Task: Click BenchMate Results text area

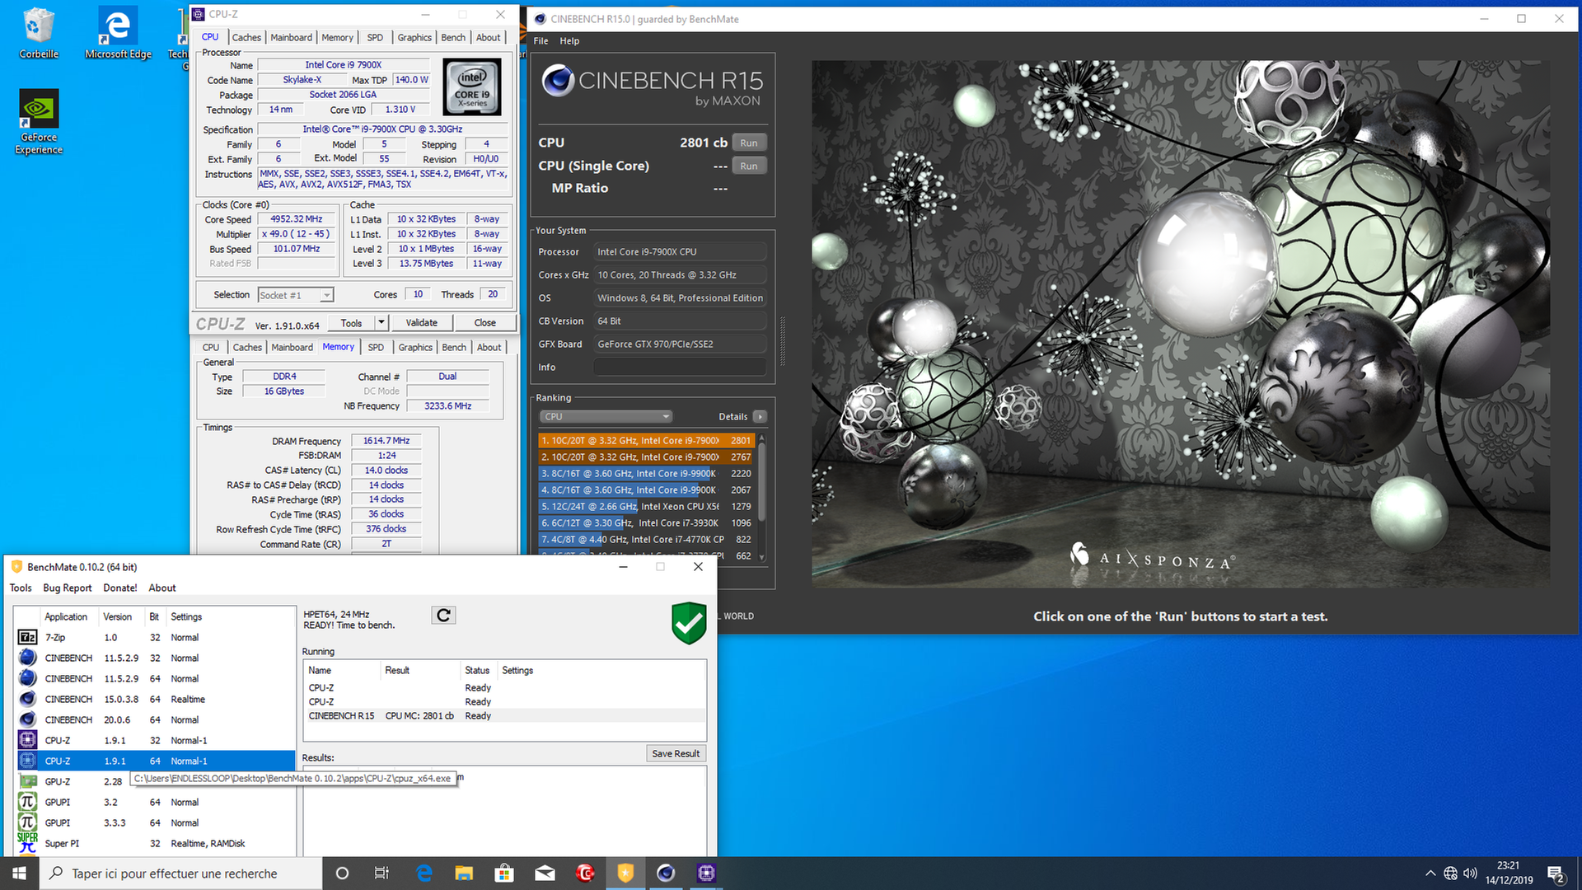Action: click(x=504, y=812)
